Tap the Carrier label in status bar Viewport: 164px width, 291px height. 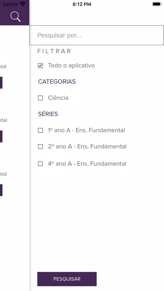(10, 4)
